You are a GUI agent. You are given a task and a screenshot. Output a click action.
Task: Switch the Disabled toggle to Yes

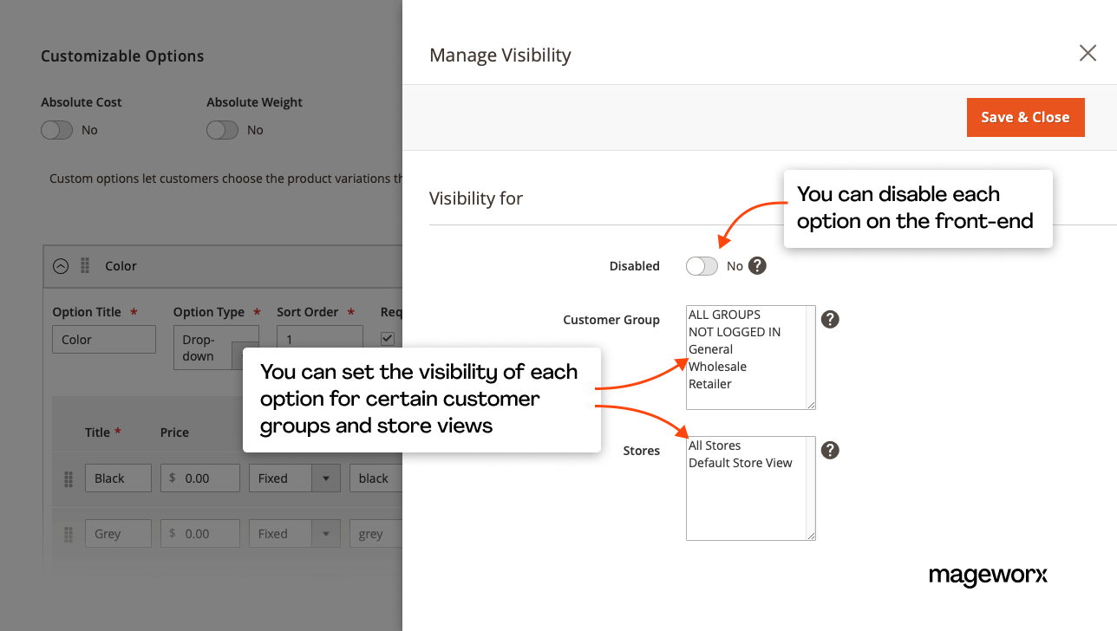702,265
